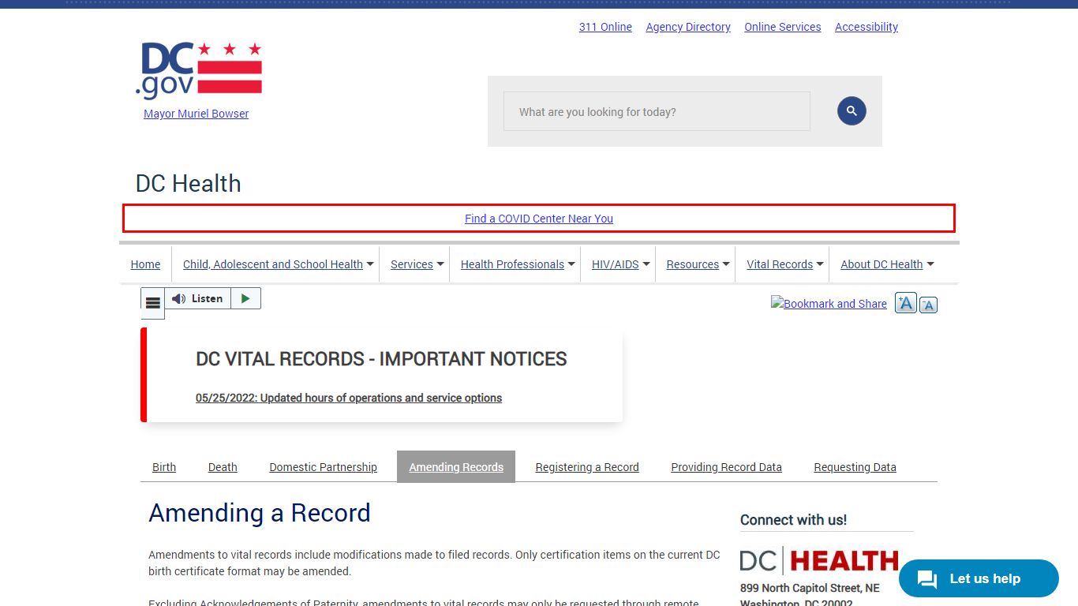This screenshot has height=606, width=1078.
Task: Decrease text size with smaller A icon
Action: (929, 305)
